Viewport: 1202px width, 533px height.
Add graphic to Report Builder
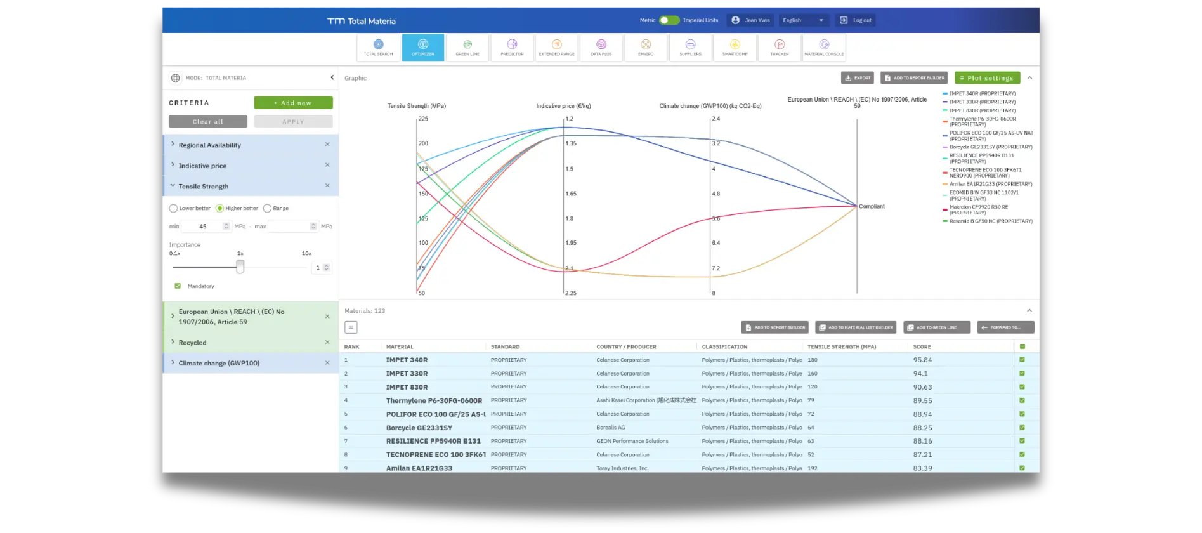(x=914, y=78)
